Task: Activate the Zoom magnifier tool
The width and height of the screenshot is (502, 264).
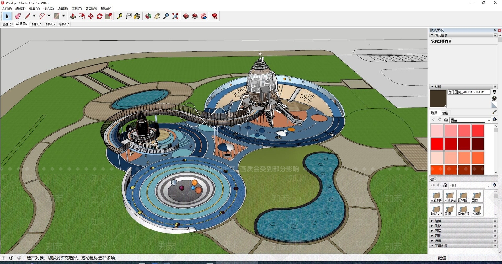Action: tap(166, 16)
